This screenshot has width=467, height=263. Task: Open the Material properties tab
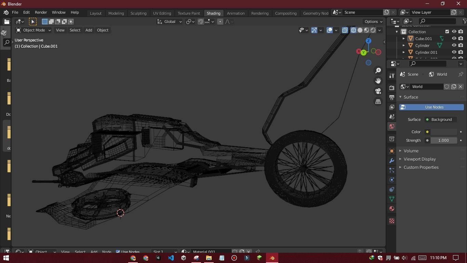point(392,209)
